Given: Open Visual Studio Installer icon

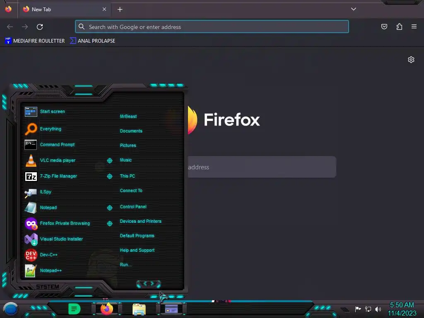Looking at the screenshot, I should point(31,239).
